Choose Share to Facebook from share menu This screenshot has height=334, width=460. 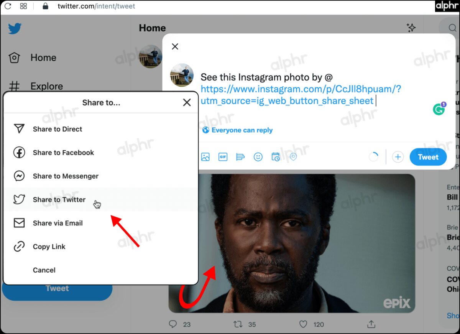[63, 152]
